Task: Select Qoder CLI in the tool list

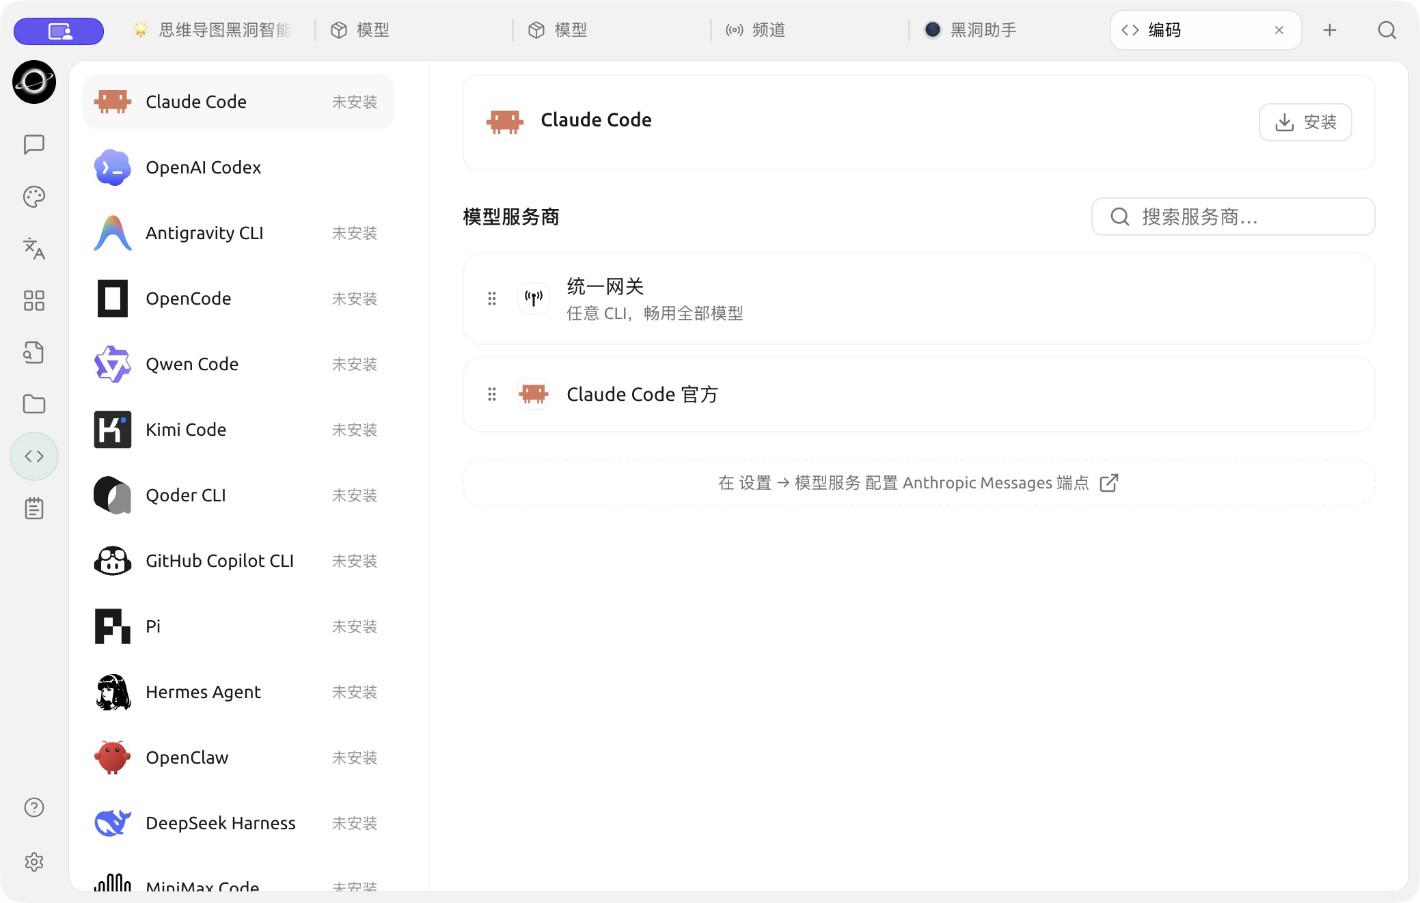Action: [238, 495]
